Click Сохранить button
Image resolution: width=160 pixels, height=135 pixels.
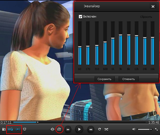point(104,79)
